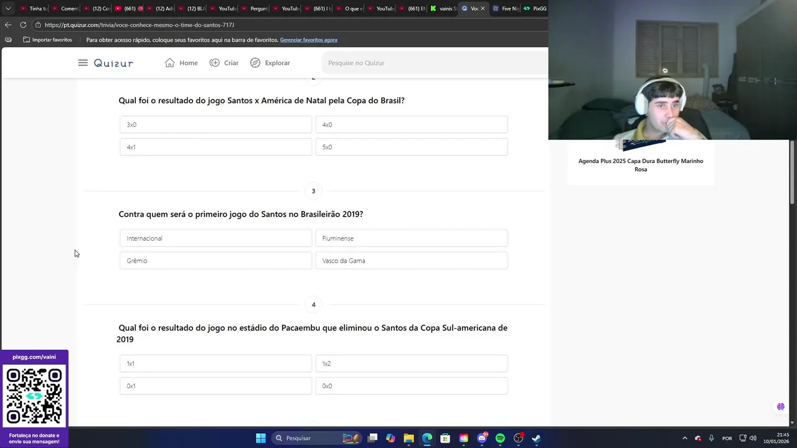Open network settings tray icon

[x=743, y=438]
